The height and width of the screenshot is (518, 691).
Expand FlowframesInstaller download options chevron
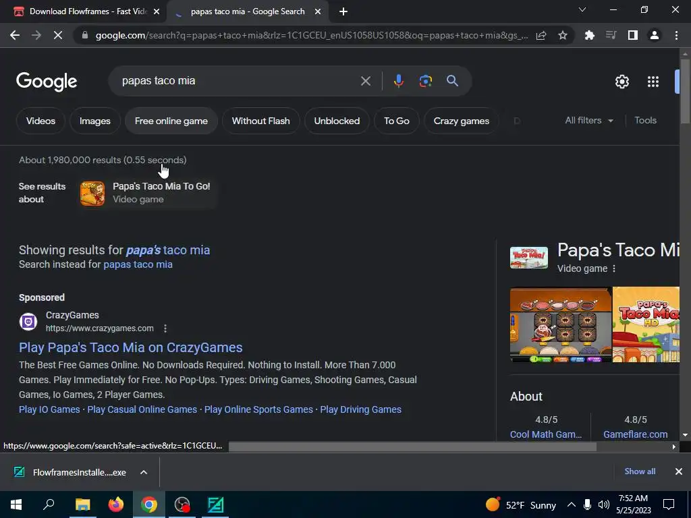click(144, 472)
